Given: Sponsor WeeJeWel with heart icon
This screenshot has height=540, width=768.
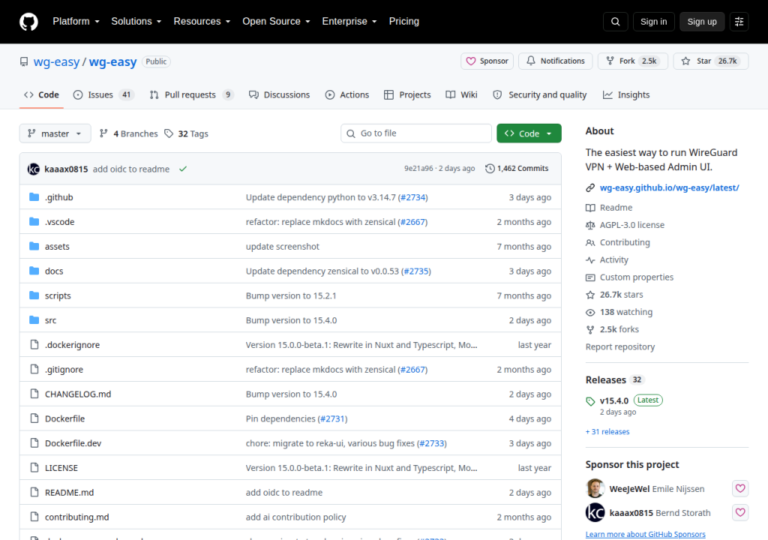Looking at the screenshot, I should point(740,488).
